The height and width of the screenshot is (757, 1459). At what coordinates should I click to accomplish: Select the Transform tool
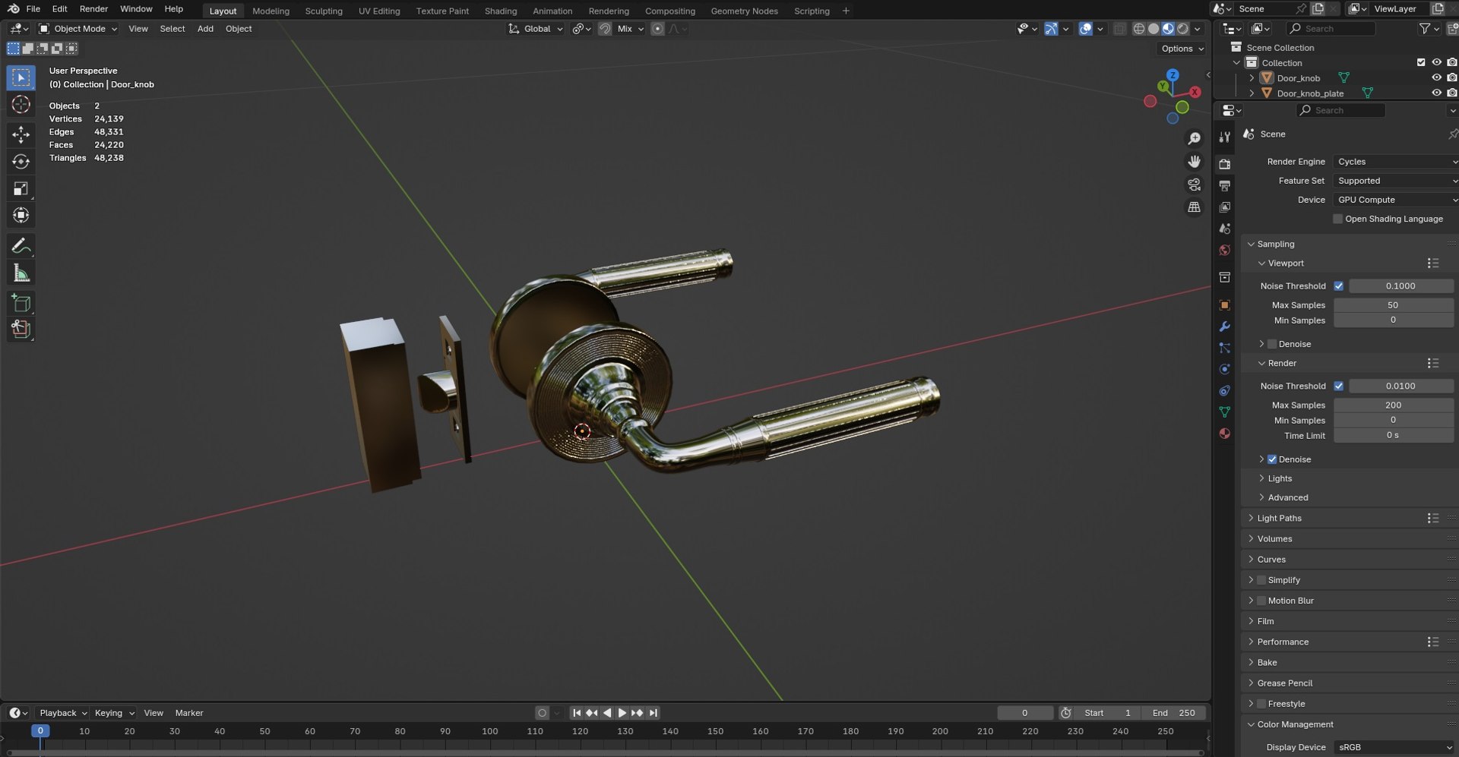(21, 216)
